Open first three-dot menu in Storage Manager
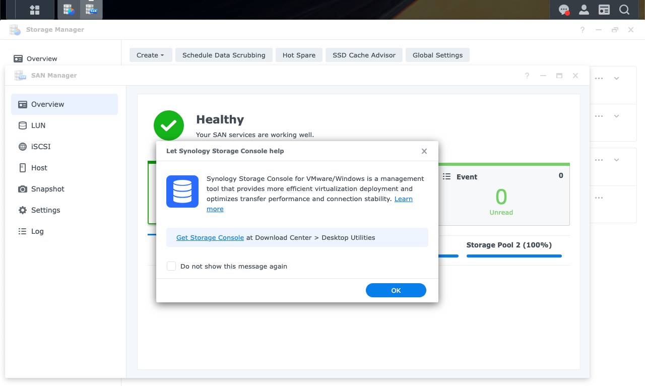Image resolution: width=645 pixels, height=386 pixels. [599, 78]
